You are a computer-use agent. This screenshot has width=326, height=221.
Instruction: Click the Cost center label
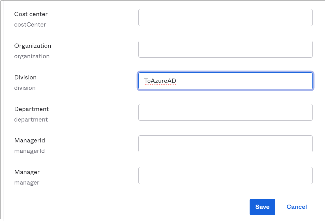click(31, 14)
